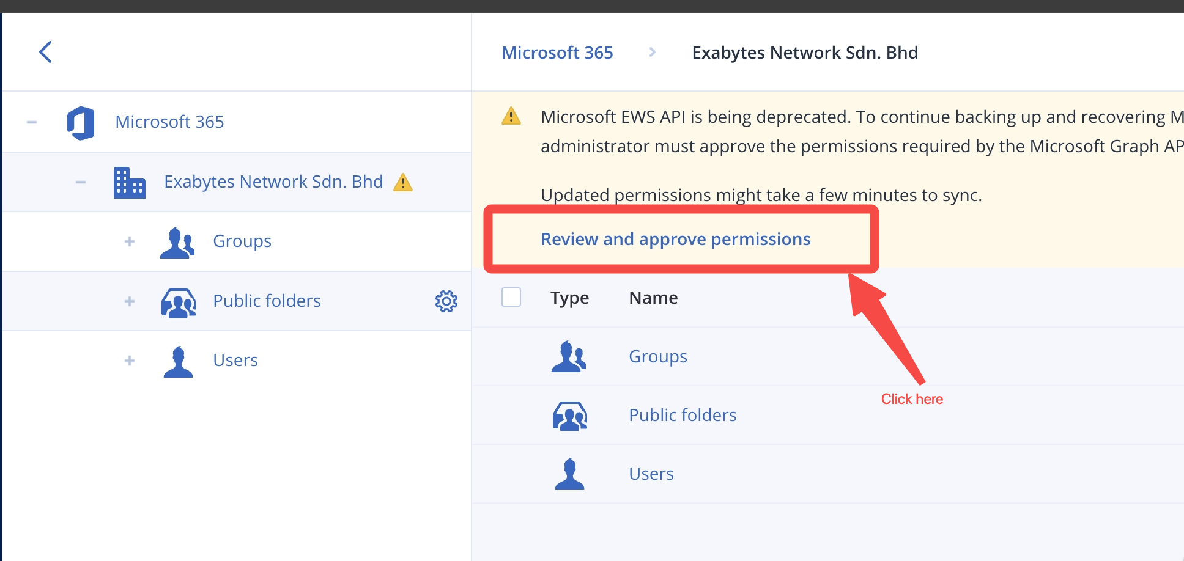Image resolution: width=1184 pixels, height=561 pixels.
Task: Click the Users type icon in the table
Action: coord(570,474)
